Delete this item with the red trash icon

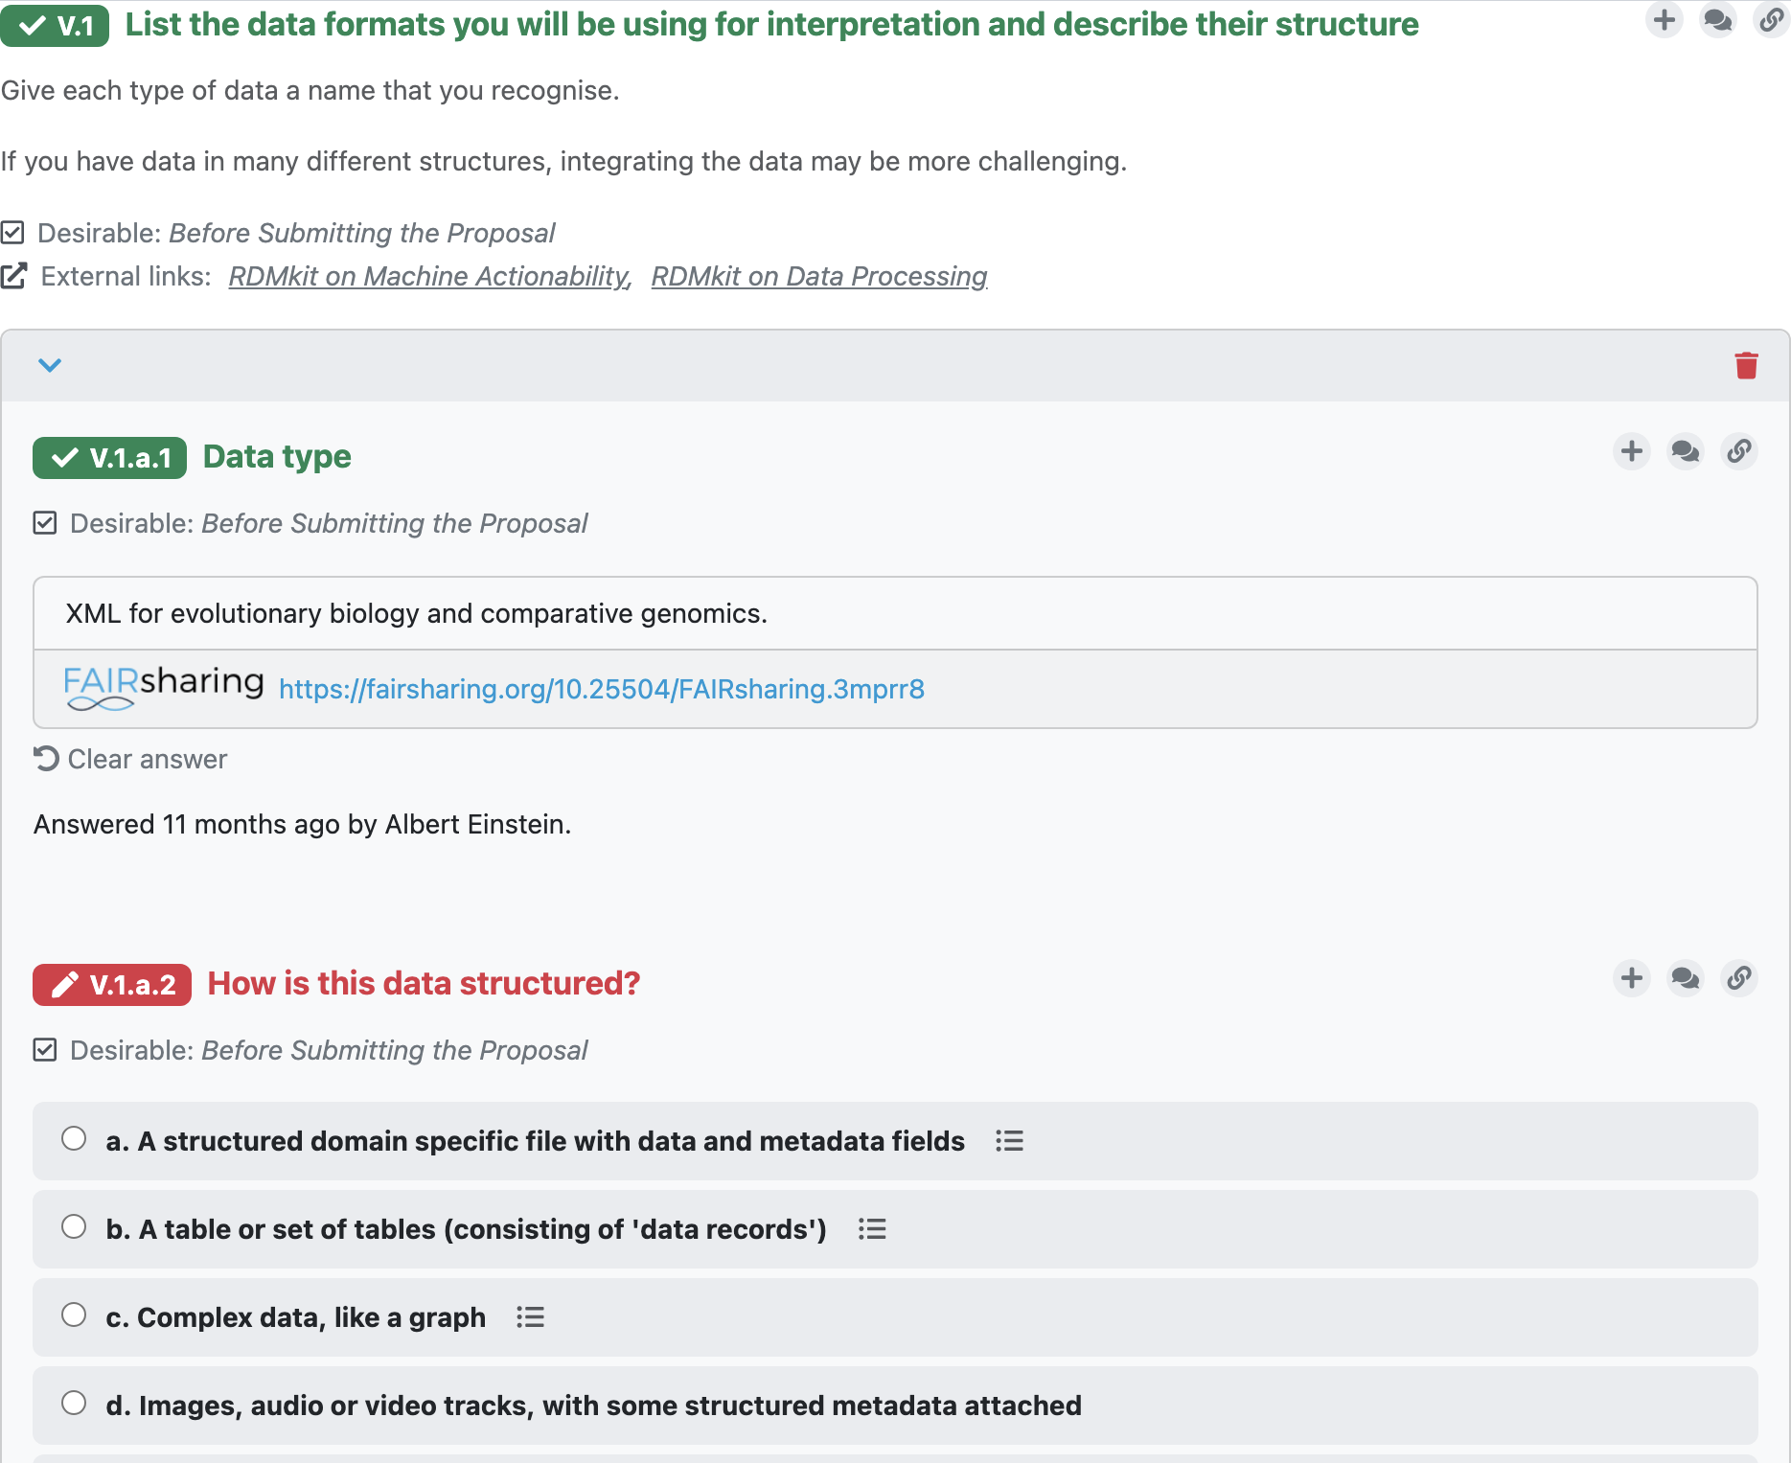point(1746,365)
